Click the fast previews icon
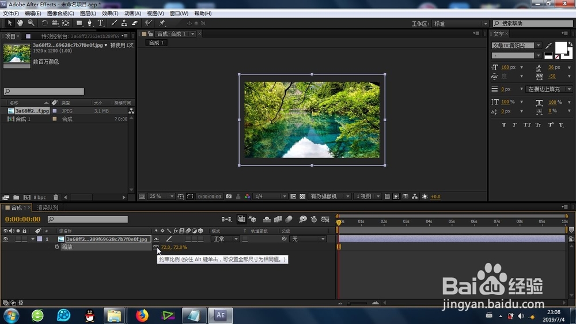The width and height of the screenshot is (576, 324). point(396,197)
